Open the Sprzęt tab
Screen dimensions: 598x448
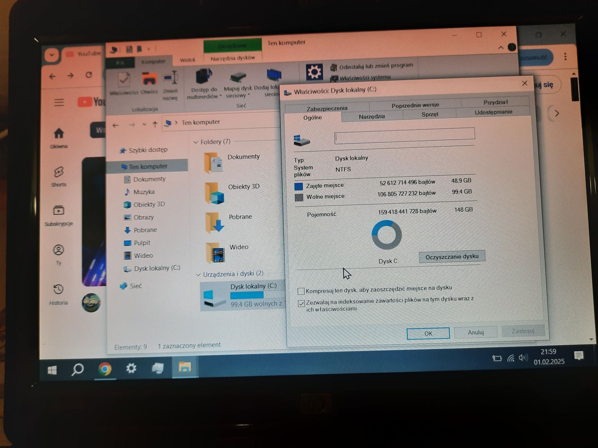tap(430, 114)
